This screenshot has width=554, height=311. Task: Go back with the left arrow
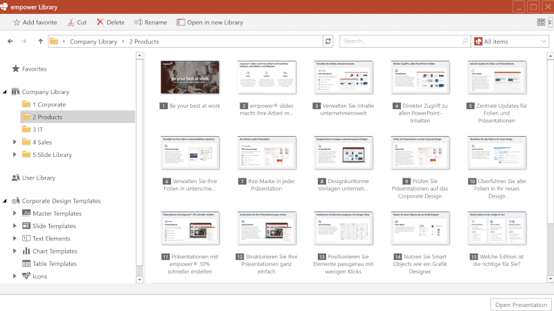10,41
